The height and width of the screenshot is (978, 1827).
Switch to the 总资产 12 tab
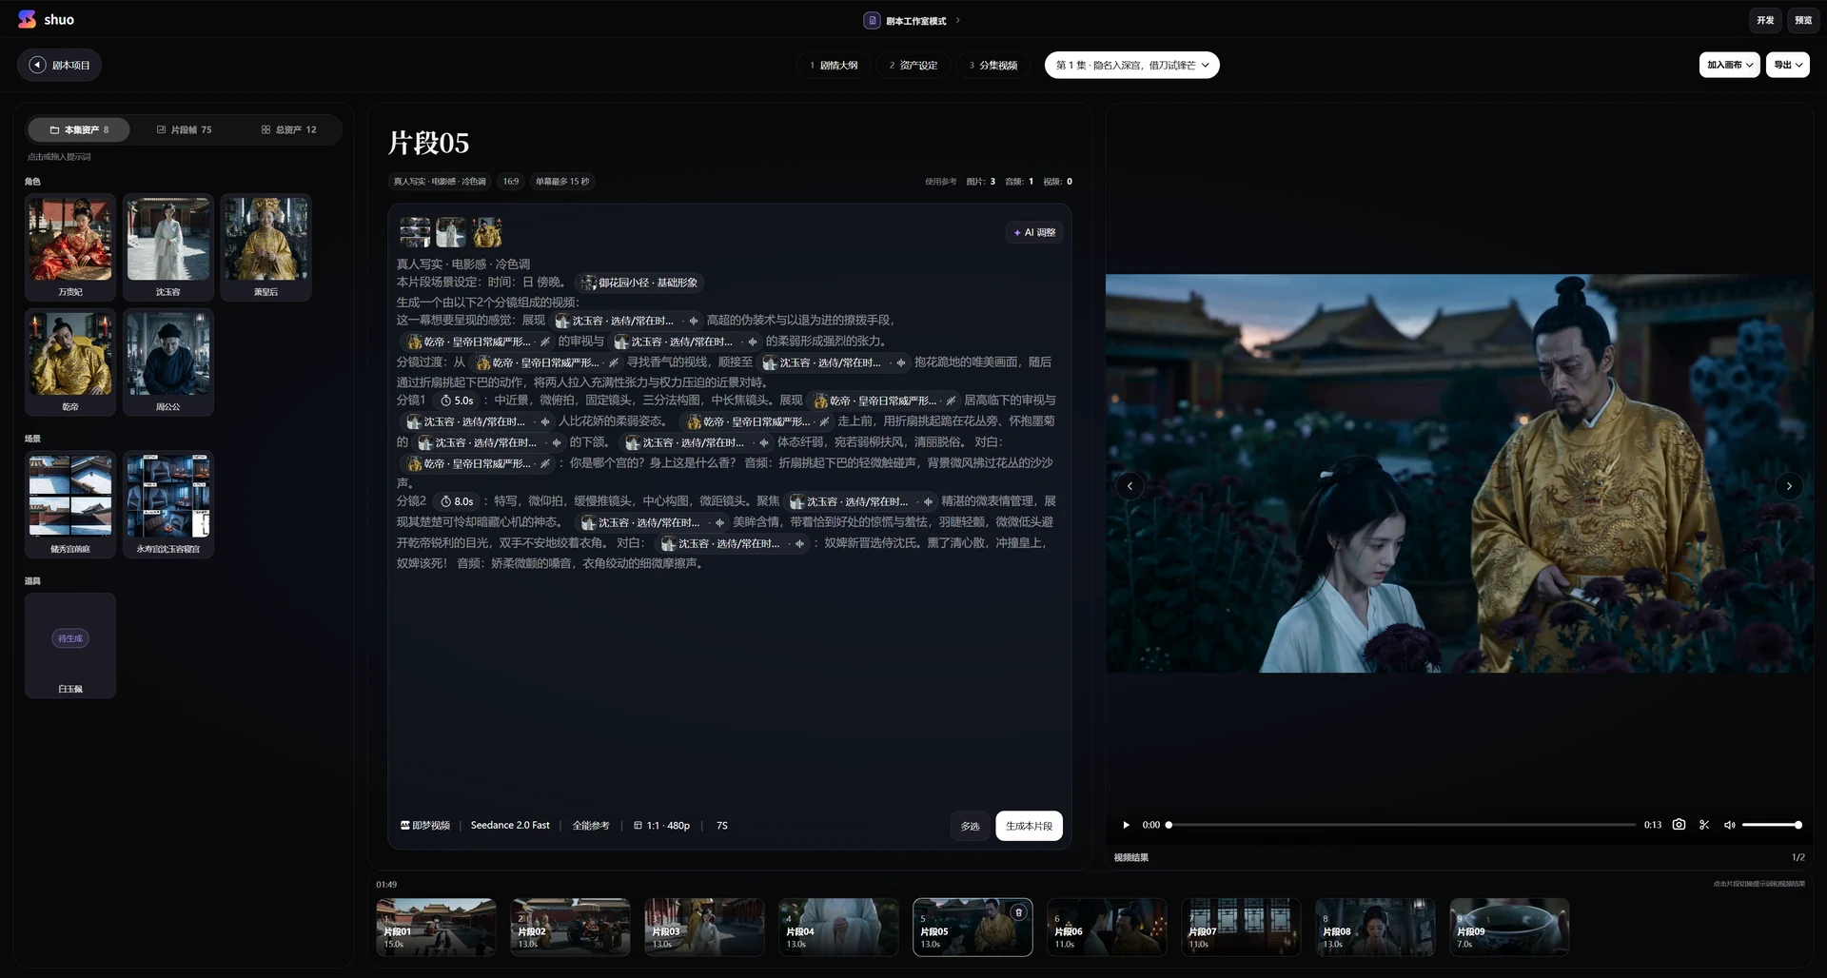point(288,129)
